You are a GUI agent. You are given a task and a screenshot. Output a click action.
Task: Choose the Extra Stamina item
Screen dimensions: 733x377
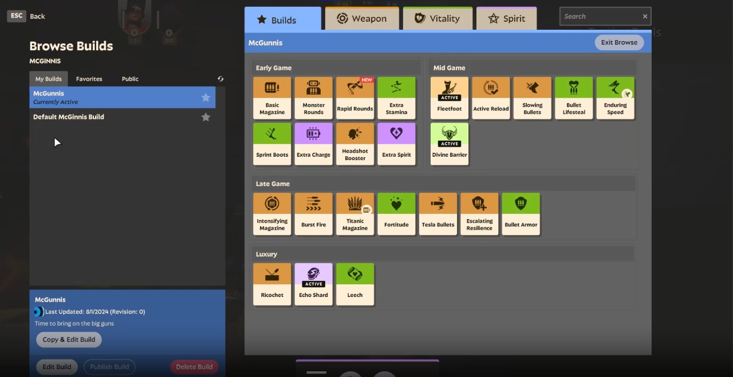(396, 98)
